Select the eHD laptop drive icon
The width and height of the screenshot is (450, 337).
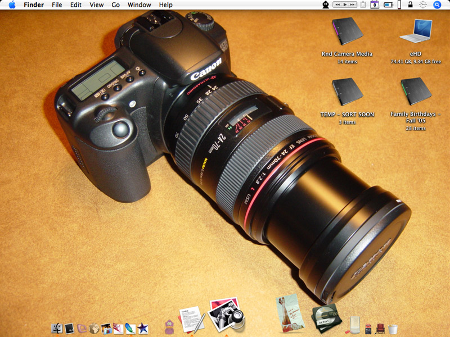(416, 31)
